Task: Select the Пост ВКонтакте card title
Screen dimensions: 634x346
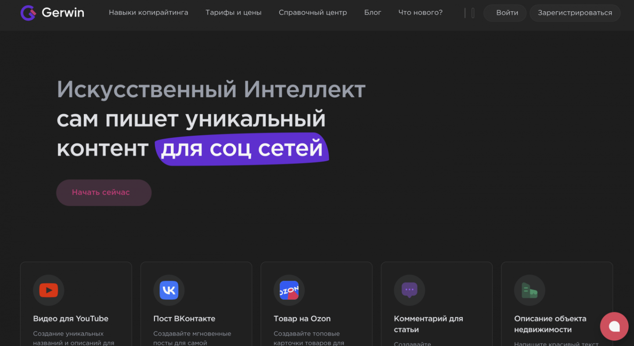Action: (184, 319)
